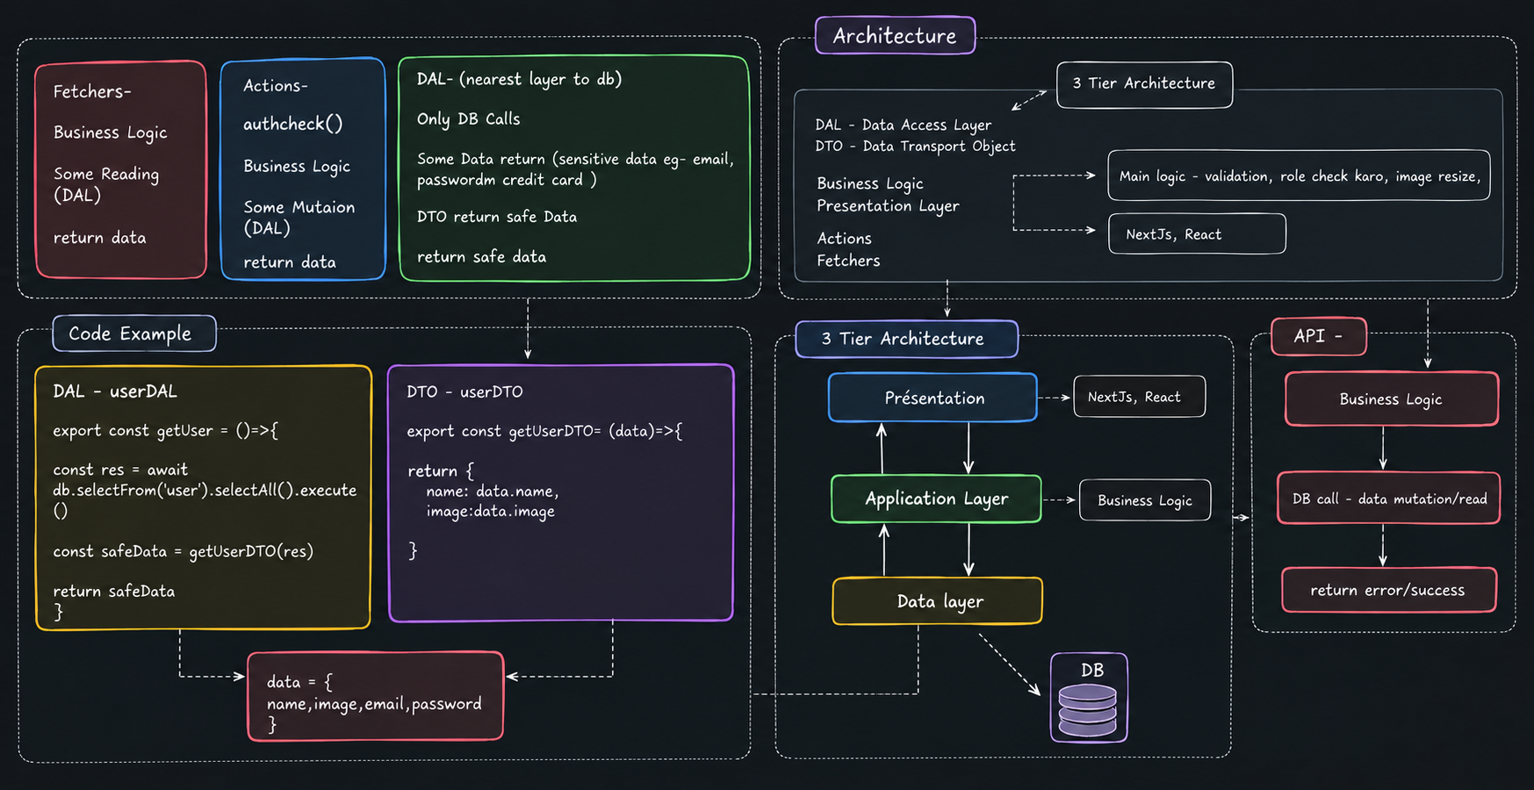Select the blue Actions- box
Image resolution: width=1534 pixels, height=790 pixels.
click(302, 169)
